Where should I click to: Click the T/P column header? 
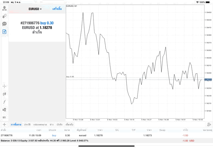click(x=133, y=130)
